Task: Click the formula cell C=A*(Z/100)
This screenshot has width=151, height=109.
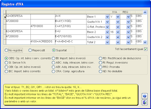Action: [71, 27]
